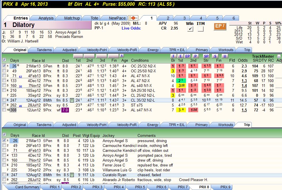Screen dimensions: 282x190
Task: Collapse the TrackMaster column group button
Action: point(279,56)
